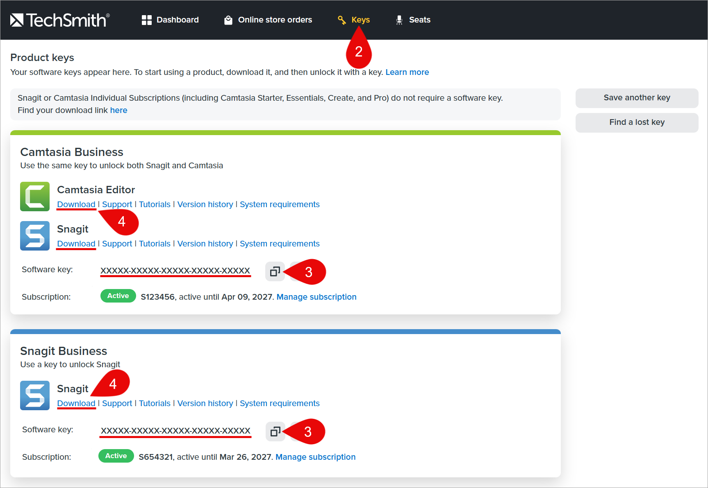Click Snagit icon under Camtasia Business
This screenshot has width=708, height=488.
(x=35, y=236)
